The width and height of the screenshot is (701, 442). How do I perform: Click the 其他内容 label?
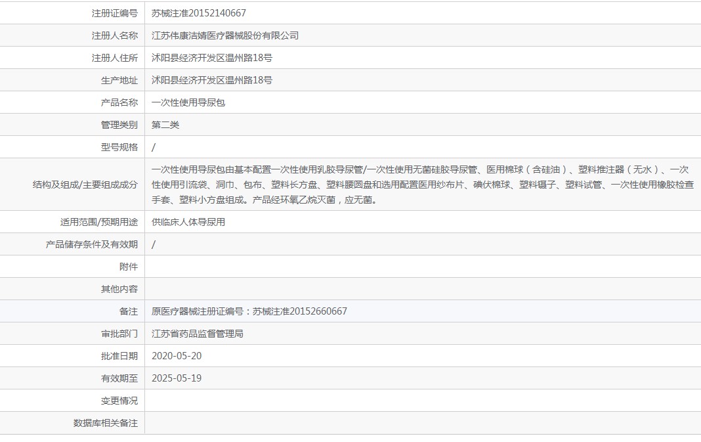click(119, 289)
